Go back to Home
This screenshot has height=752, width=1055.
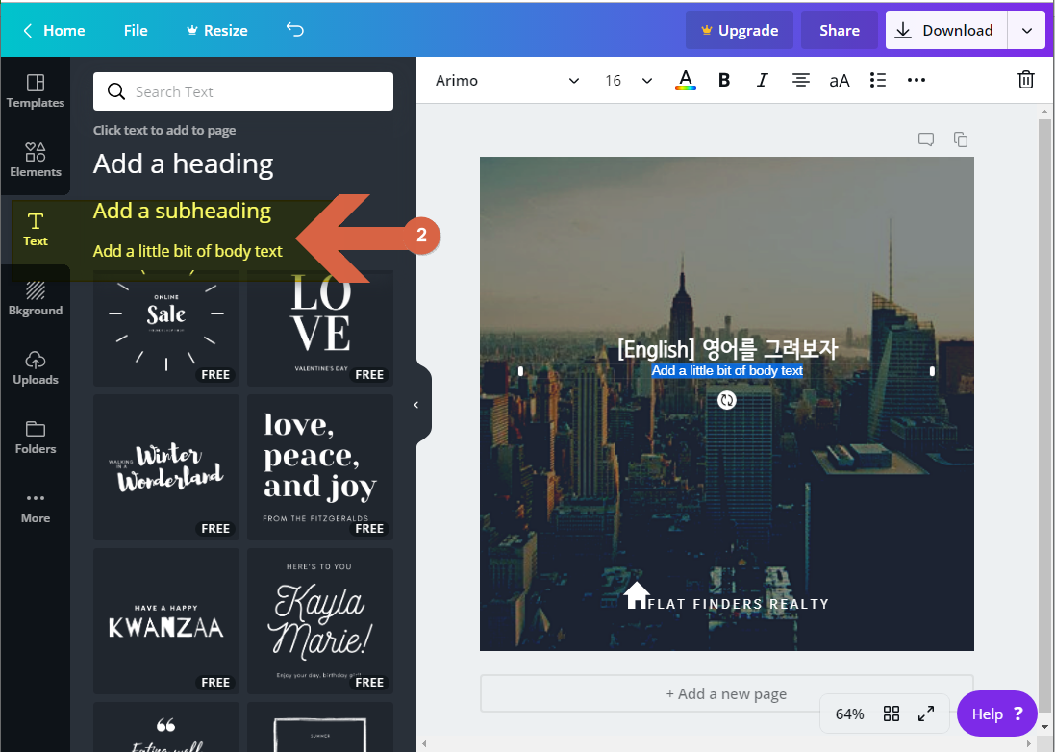(x=54, y=30)
